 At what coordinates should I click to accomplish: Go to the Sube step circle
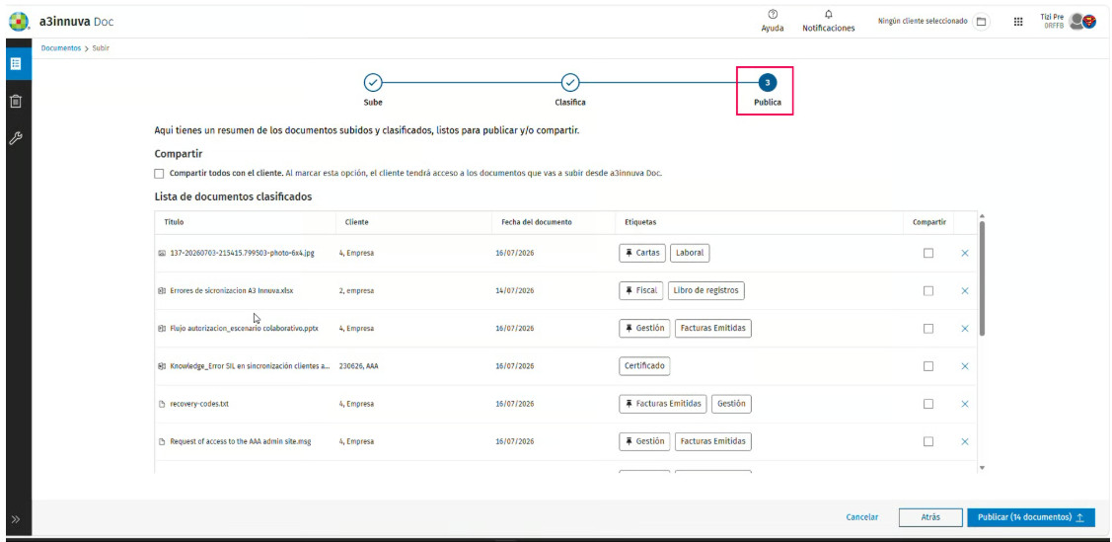pos(373,83)
